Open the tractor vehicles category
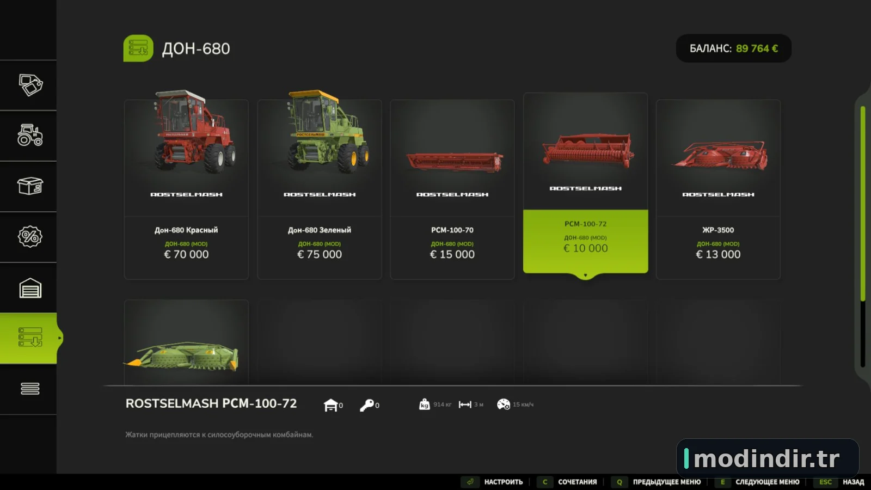 tap(30, 136)
